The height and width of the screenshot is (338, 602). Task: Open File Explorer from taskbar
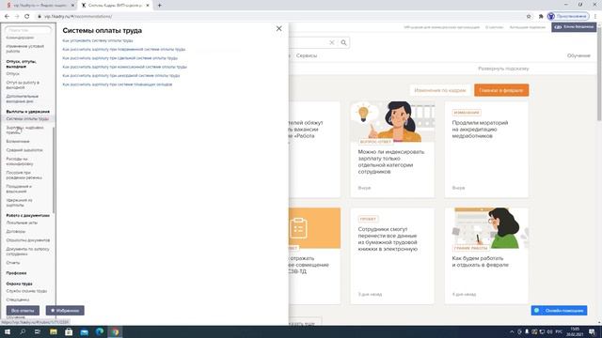pyautogui.click(x=54, y=331)
